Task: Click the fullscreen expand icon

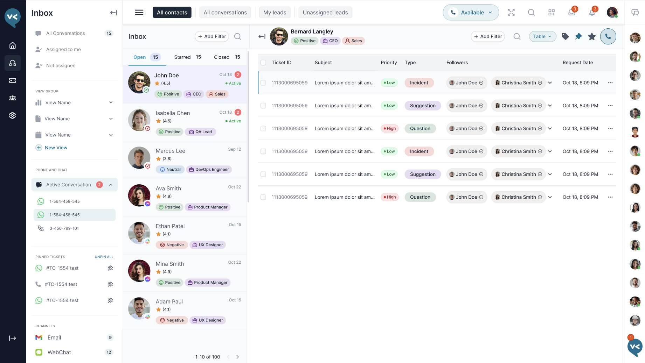Action: point(511,13)
